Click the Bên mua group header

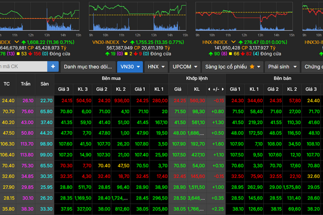pyautogui.click(x=111, y=78)
